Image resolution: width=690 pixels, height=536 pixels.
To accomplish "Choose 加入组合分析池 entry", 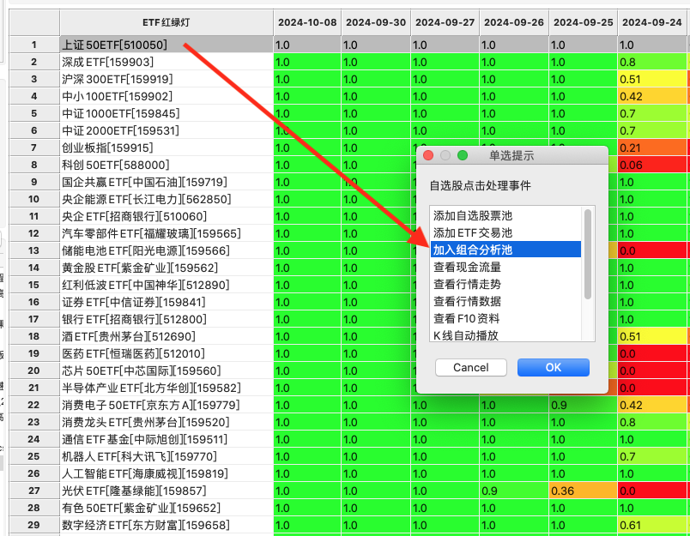I will click(505, 250).
